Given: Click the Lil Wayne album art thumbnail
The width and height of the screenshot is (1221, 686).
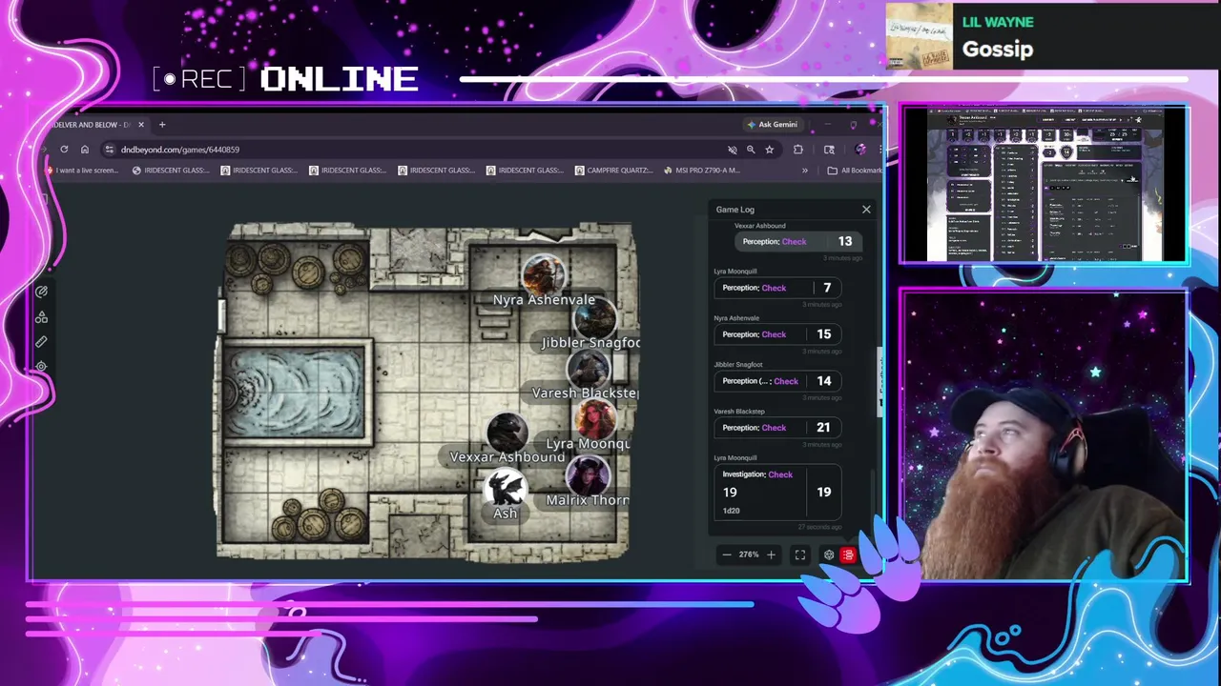Looking at the screenshot, I should point(920,37).
